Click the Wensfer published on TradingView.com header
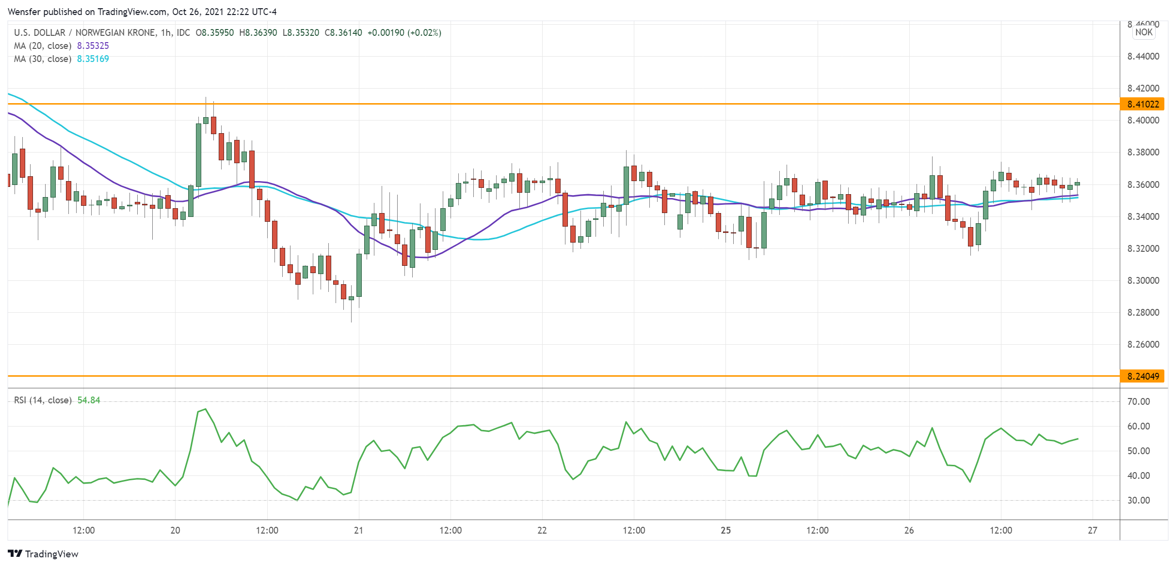 pos(142,12)
